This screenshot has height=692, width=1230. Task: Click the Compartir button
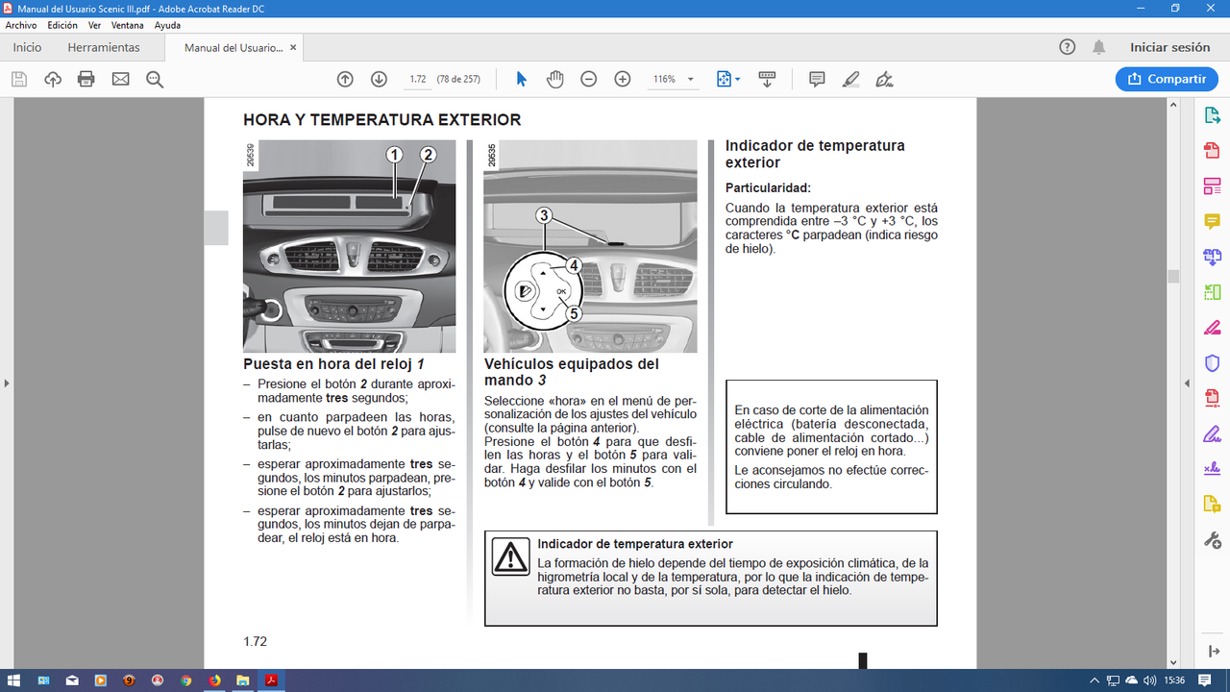[x=1167, y=79]
